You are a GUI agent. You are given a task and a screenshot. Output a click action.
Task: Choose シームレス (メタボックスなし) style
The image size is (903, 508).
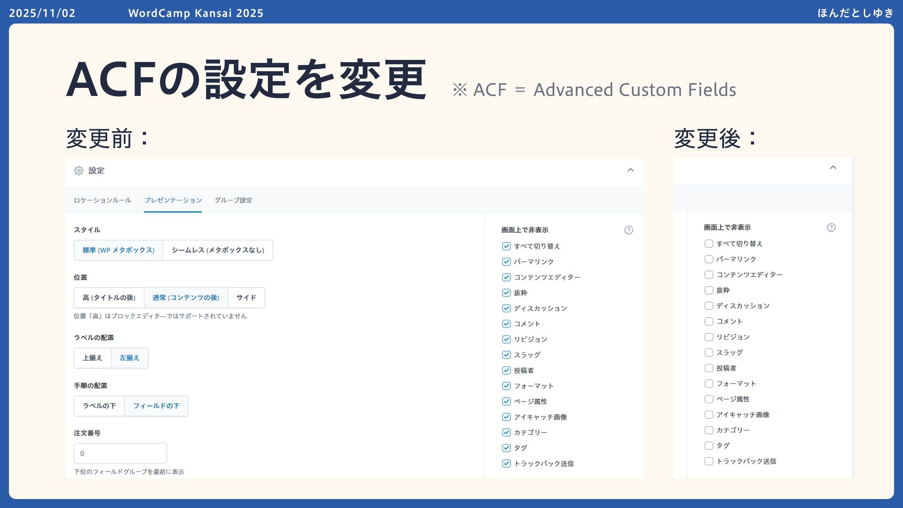[x=218, y=250]
